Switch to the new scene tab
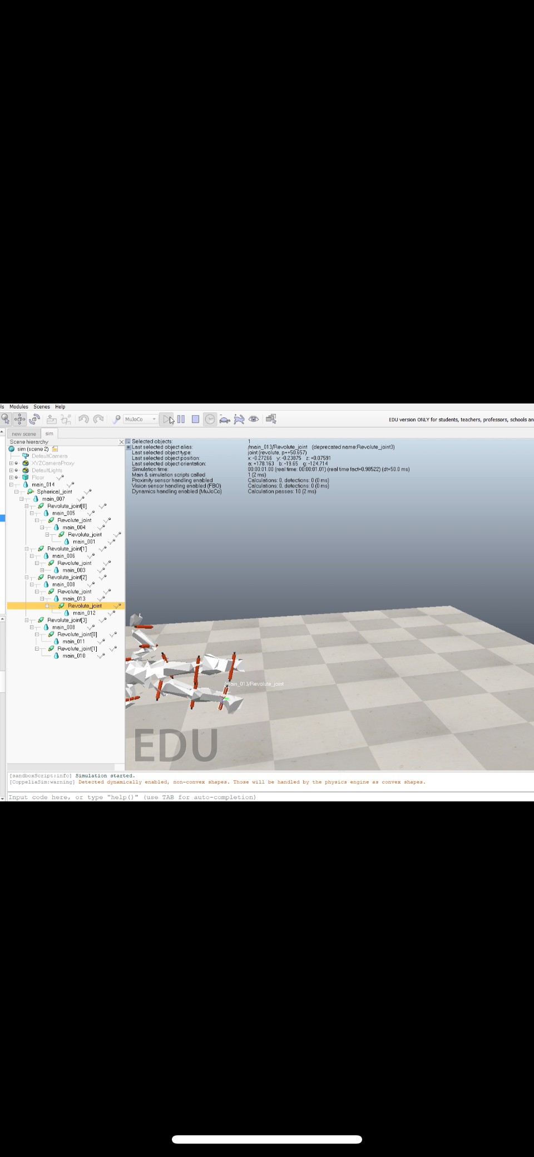The image size is (534, 1157). coord(23,434)
